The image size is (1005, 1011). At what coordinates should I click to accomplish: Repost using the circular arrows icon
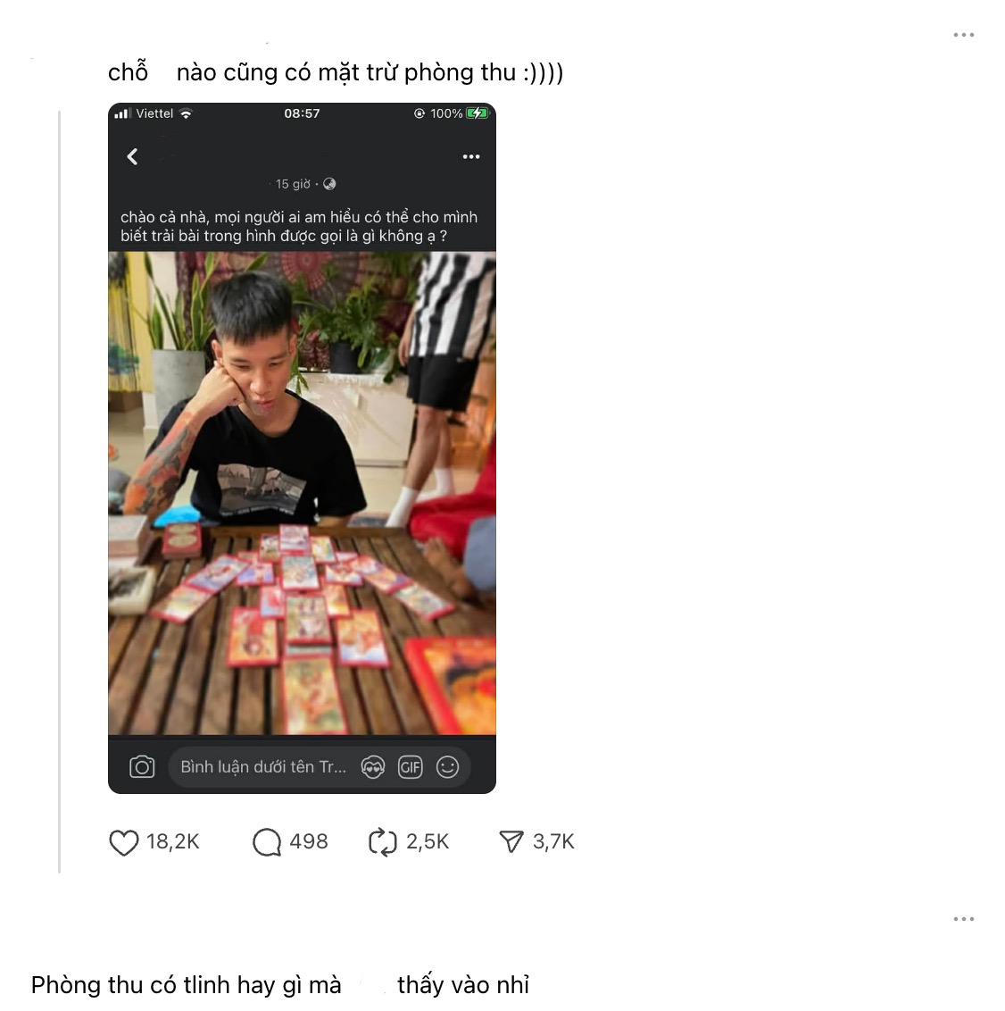pyautogui.click(x=383, y=842)
